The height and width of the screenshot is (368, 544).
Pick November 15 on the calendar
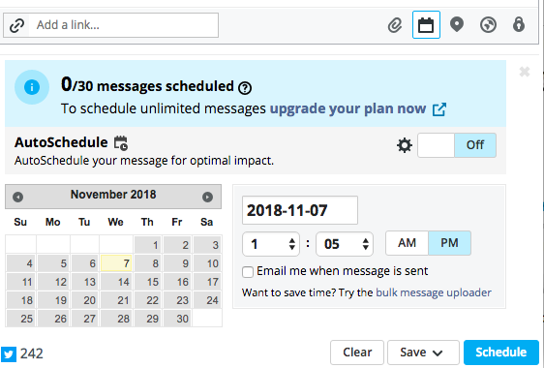point(148,282)
